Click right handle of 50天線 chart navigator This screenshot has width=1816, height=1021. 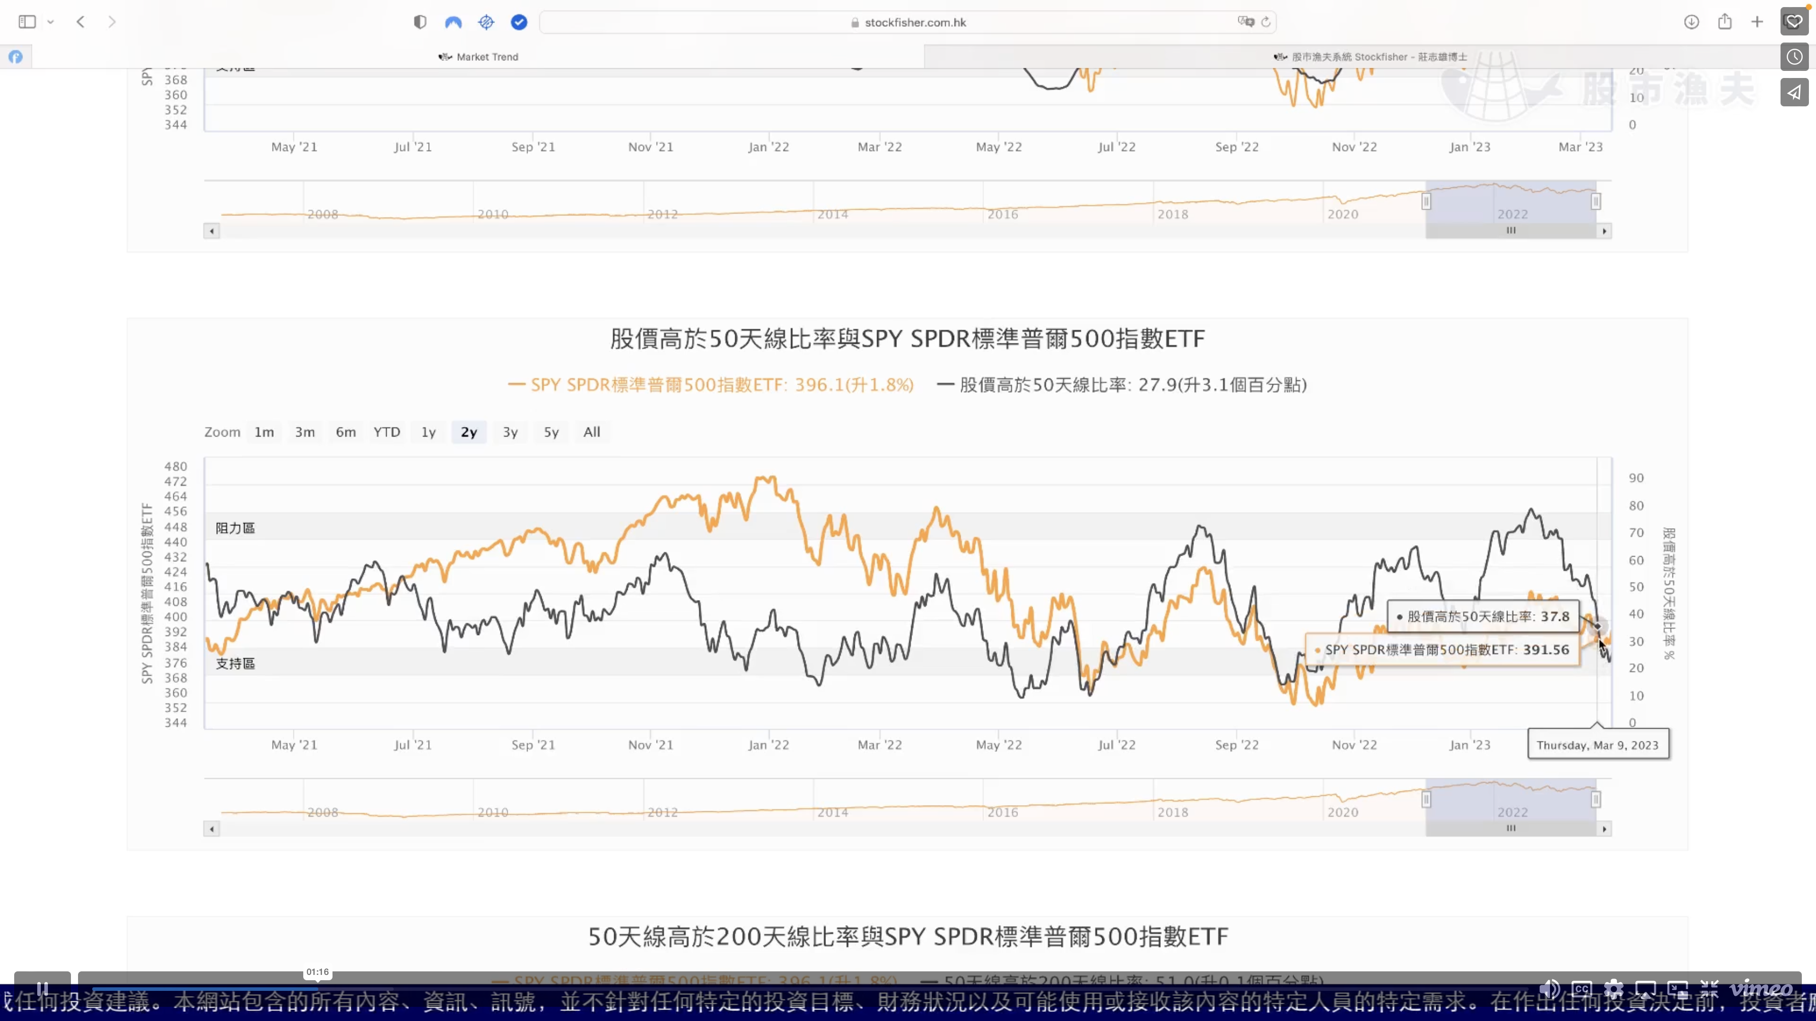pos(1596,799)
